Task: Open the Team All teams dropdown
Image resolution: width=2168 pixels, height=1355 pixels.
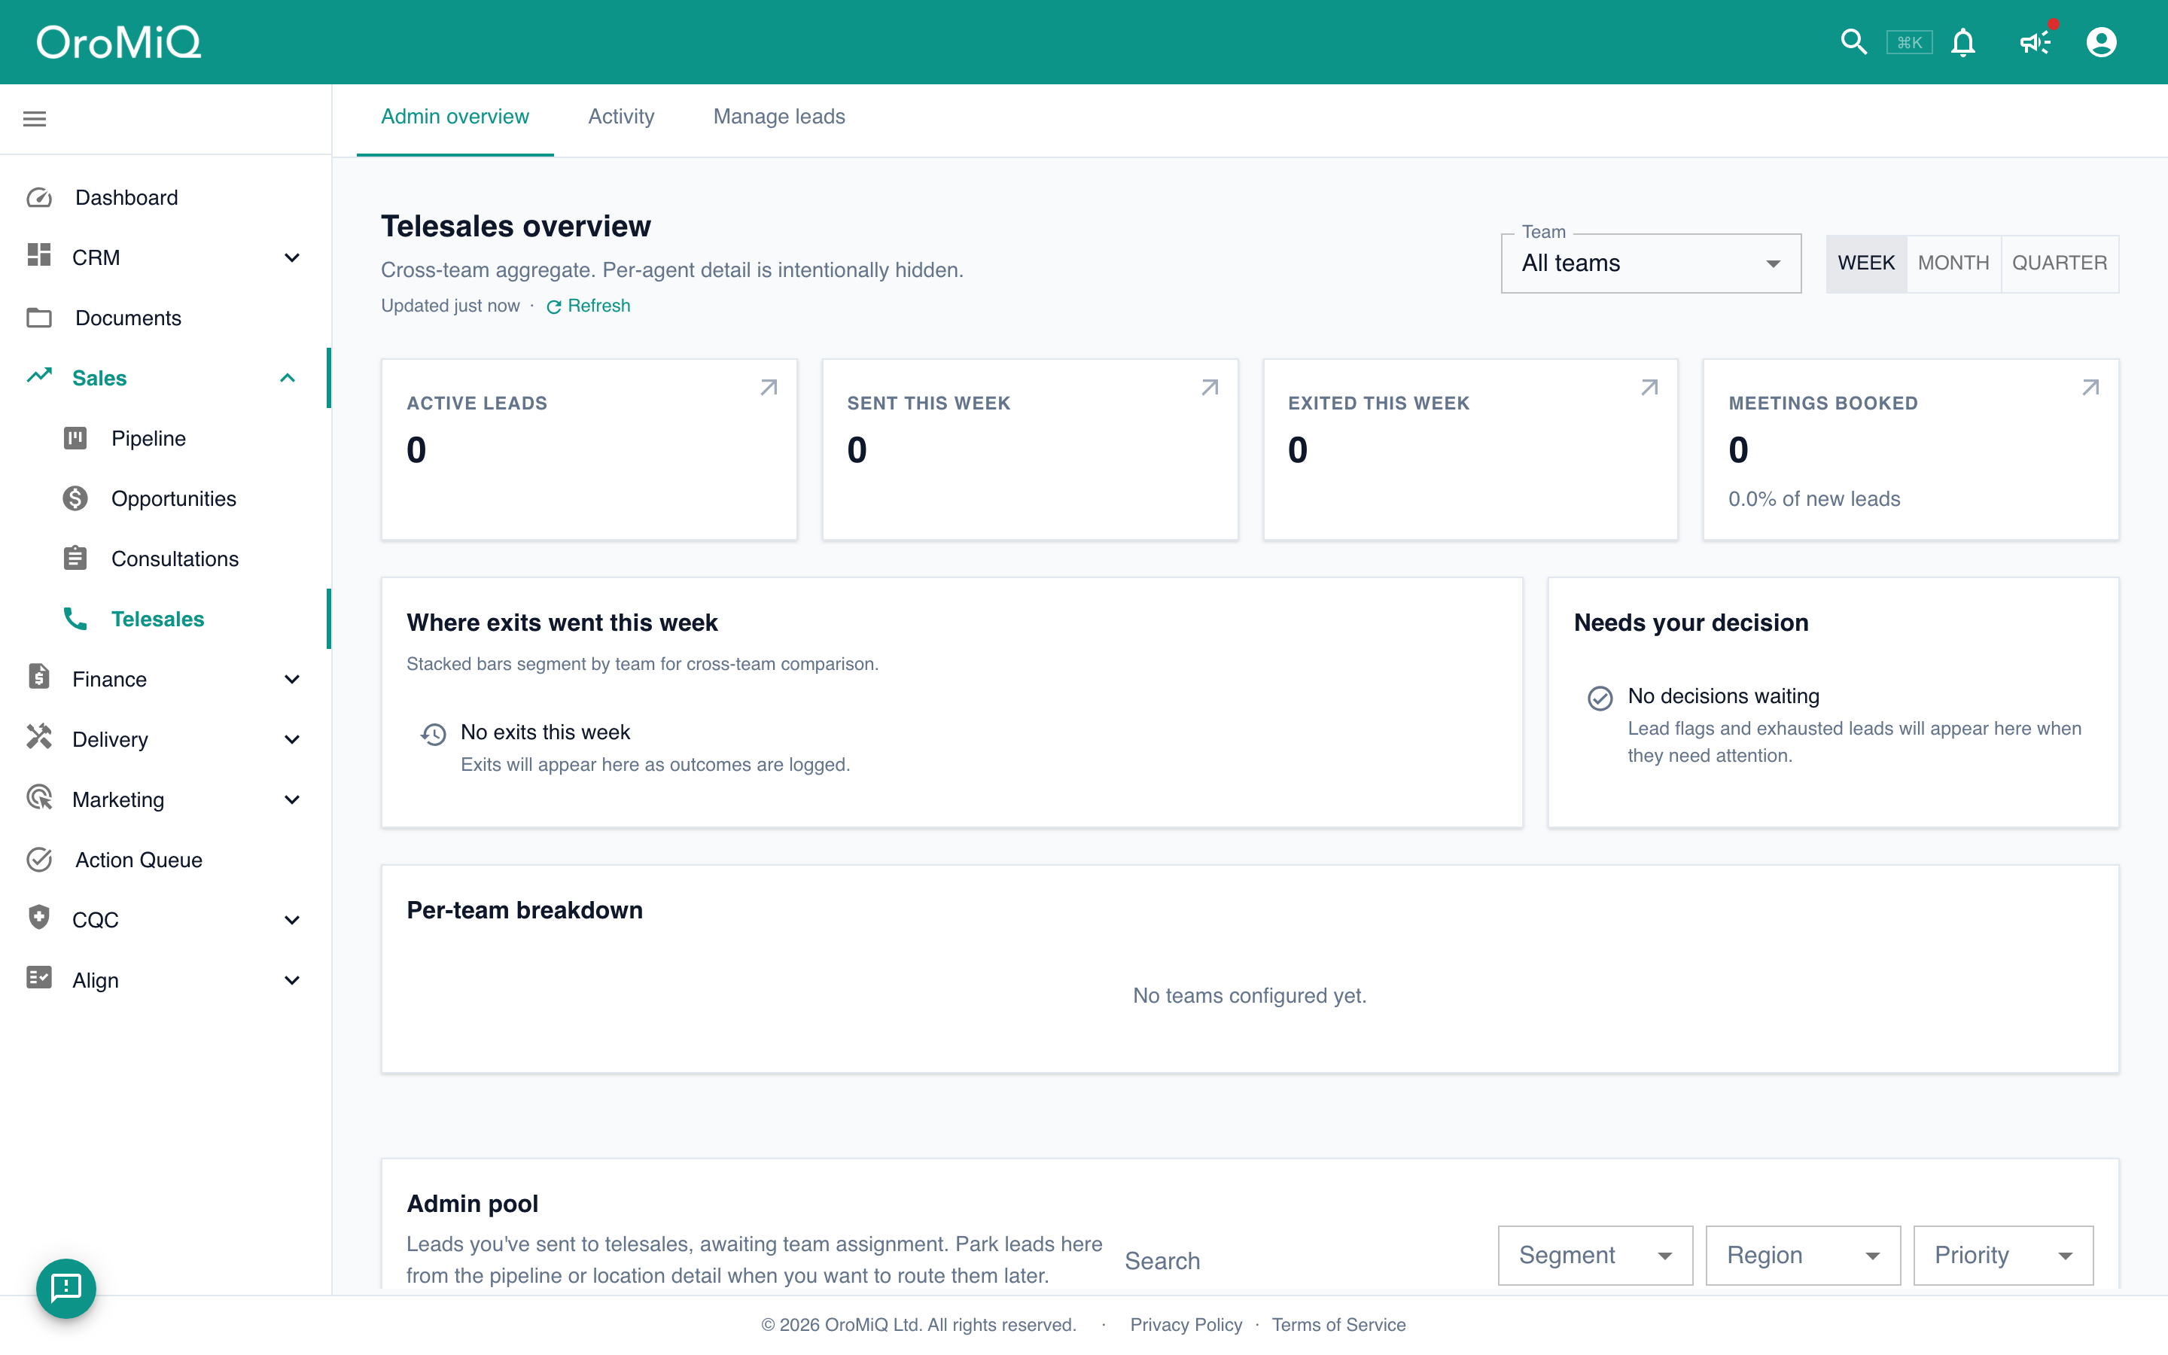Action: (1650, 263)
